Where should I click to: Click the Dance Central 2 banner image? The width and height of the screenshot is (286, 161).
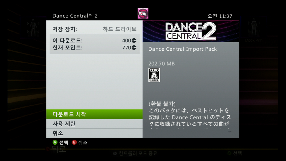point(191,31)
